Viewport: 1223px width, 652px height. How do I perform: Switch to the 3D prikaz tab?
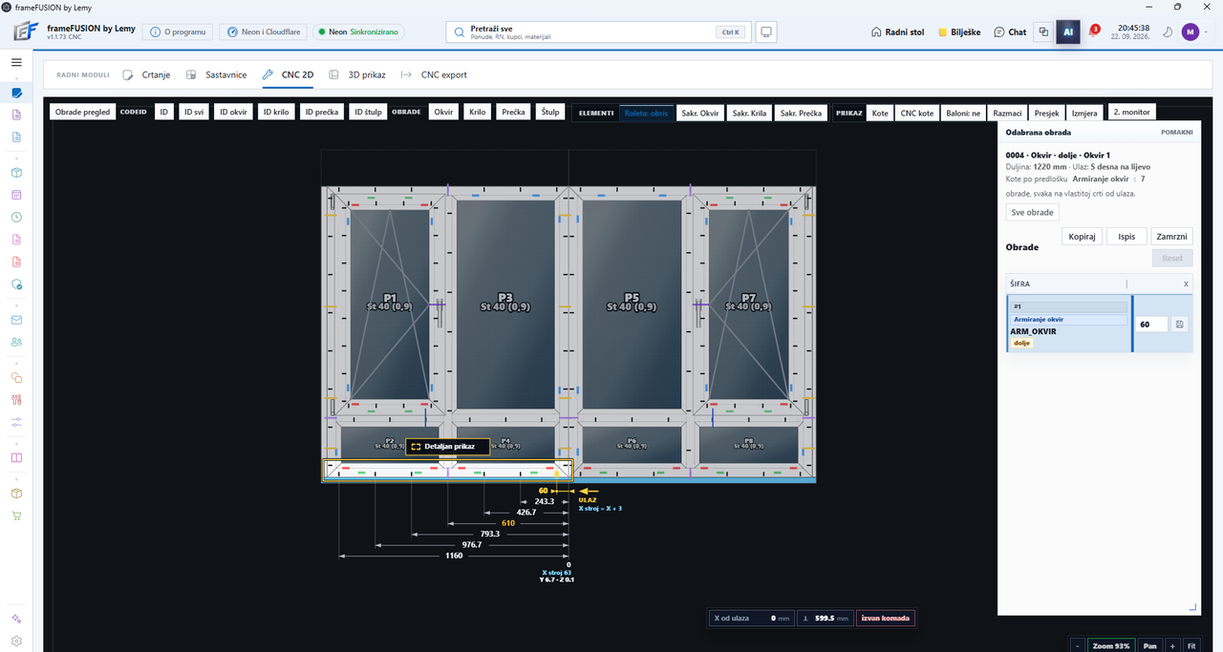pos(358,74)
